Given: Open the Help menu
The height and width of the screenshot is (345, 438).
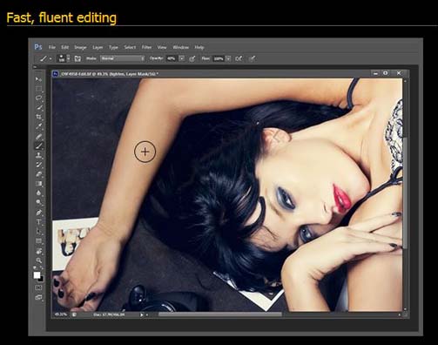Looking at the screenshot, I should (x=199, y=47).
